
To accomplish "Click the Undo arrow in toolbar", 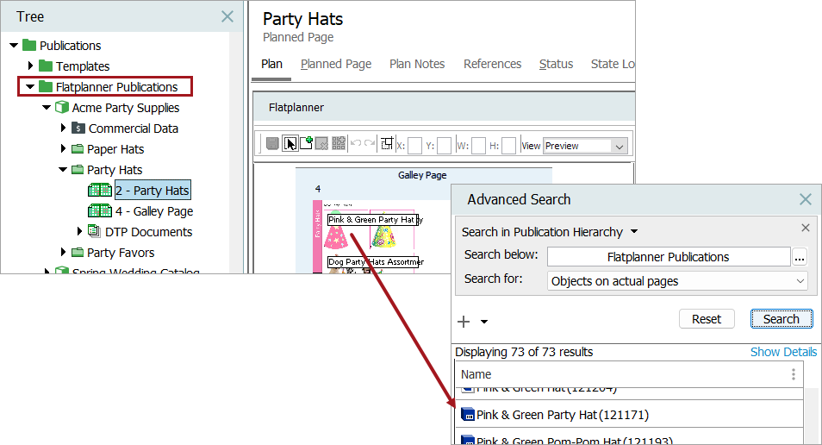I will [355, 144].
